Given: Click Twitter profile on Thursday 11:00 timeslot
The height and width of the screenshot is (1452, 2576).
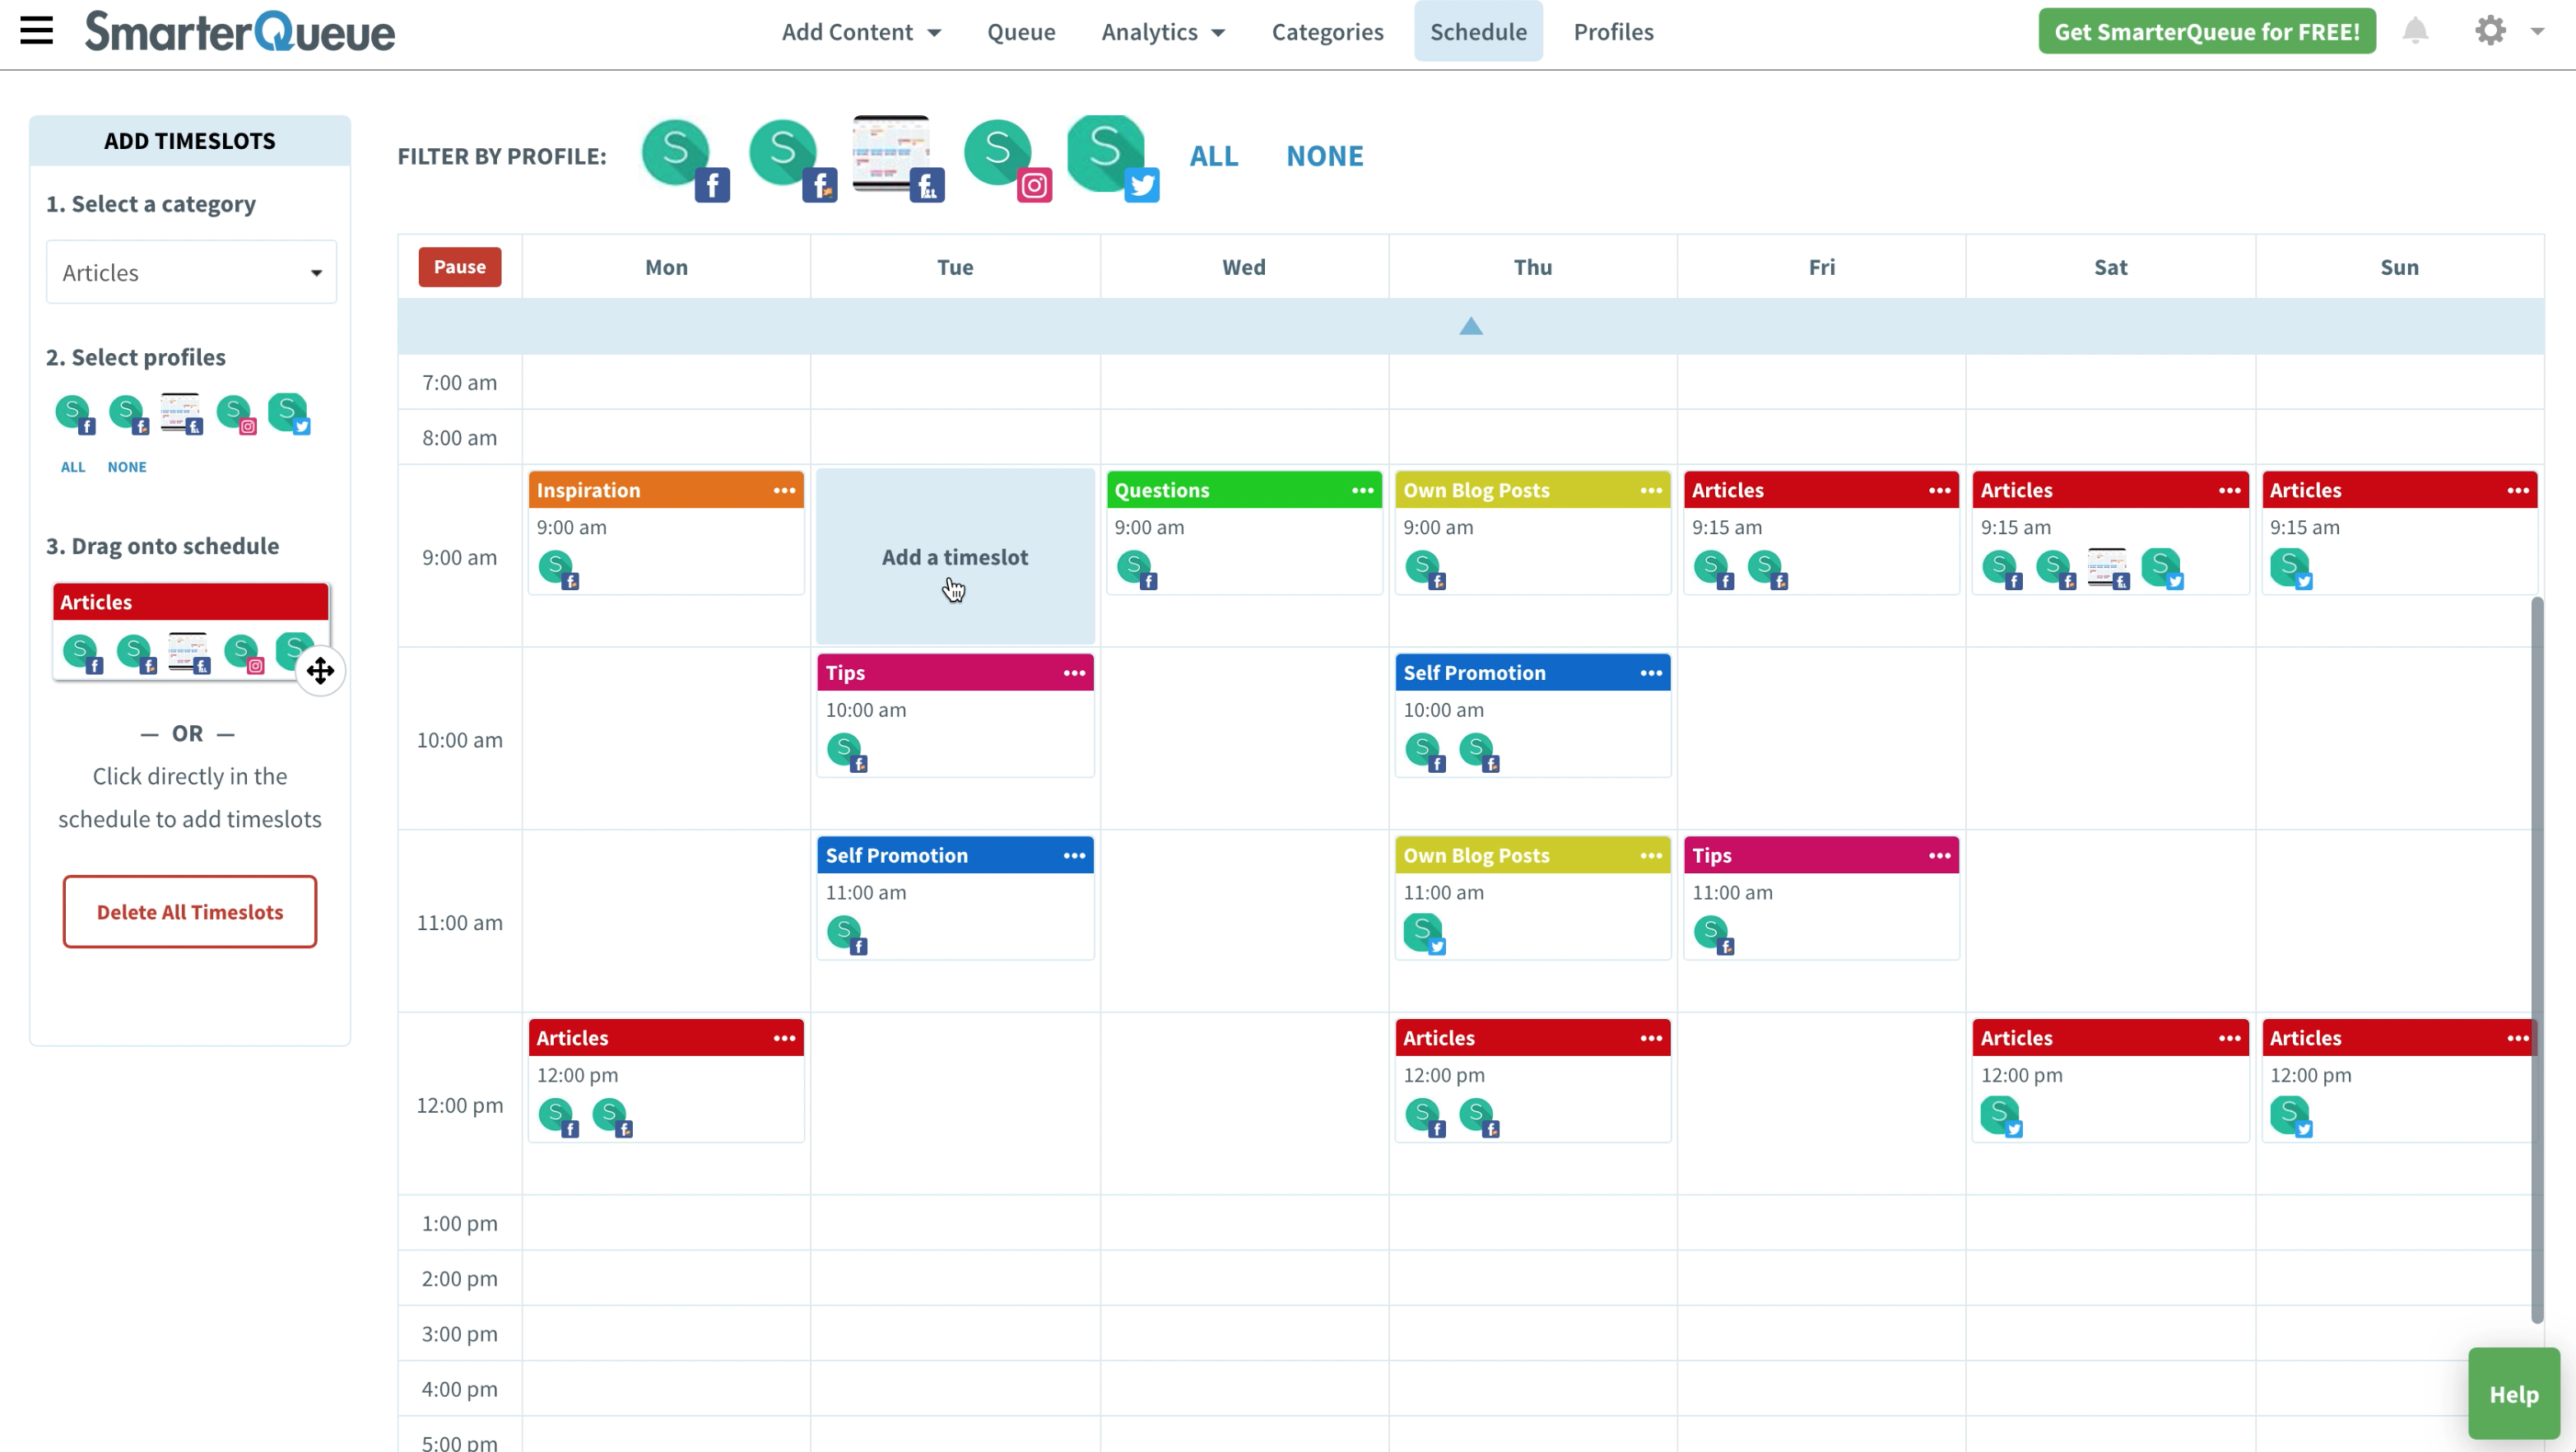Looking at the screenshot, I should [1425, 933].
